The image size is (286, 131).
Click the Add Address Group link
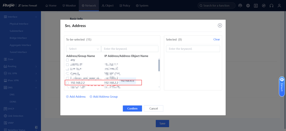[x=104, y=97]
